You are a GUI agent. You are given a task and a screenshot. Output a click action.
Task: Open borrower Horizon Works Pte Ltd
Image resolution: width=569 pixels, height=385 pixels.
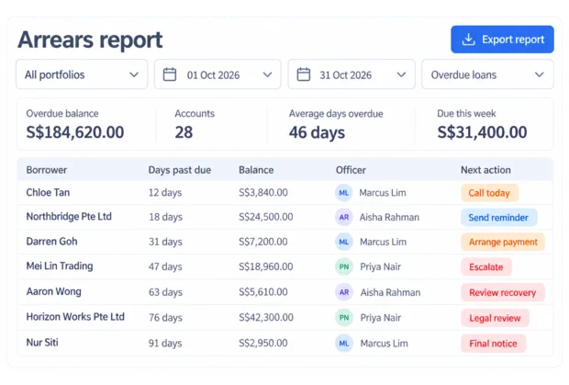click(75, 317)
